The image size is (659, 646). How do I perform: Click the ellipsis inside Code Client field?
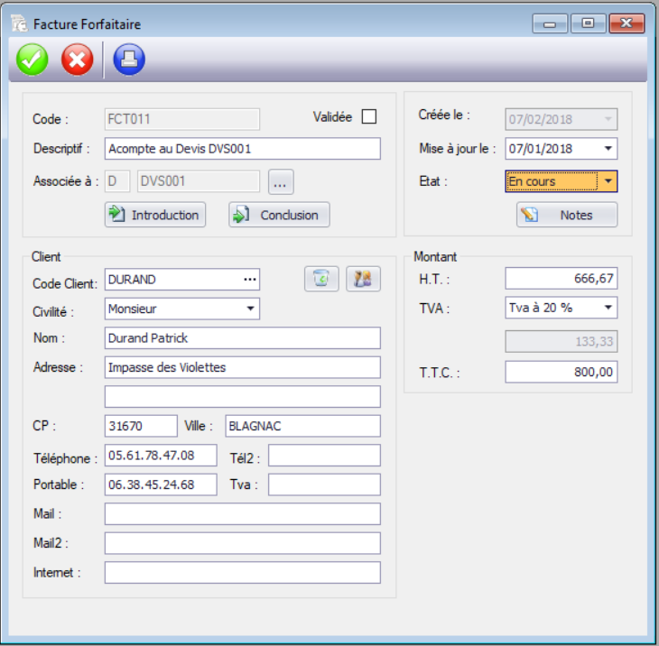[x=250, y=280]
